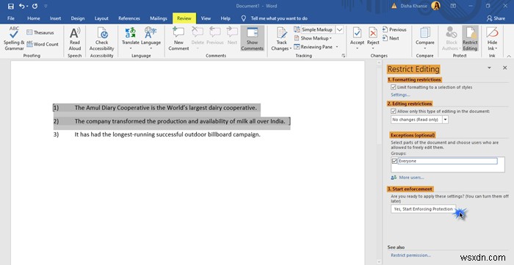Screen dimensions: 514x265
Task: Click the Share button
Action: tap(496, 18)
